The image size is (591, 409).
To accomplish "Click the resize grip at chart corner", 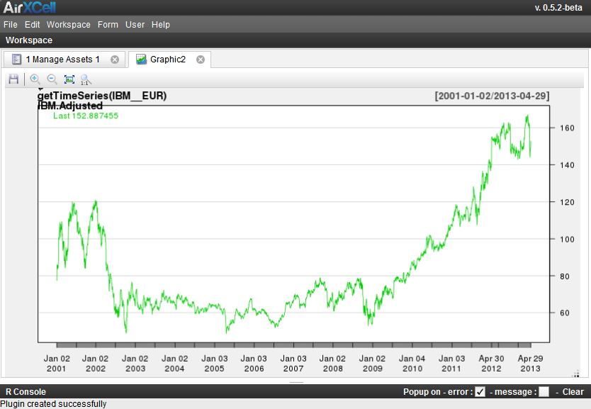I will coord(575,374).
